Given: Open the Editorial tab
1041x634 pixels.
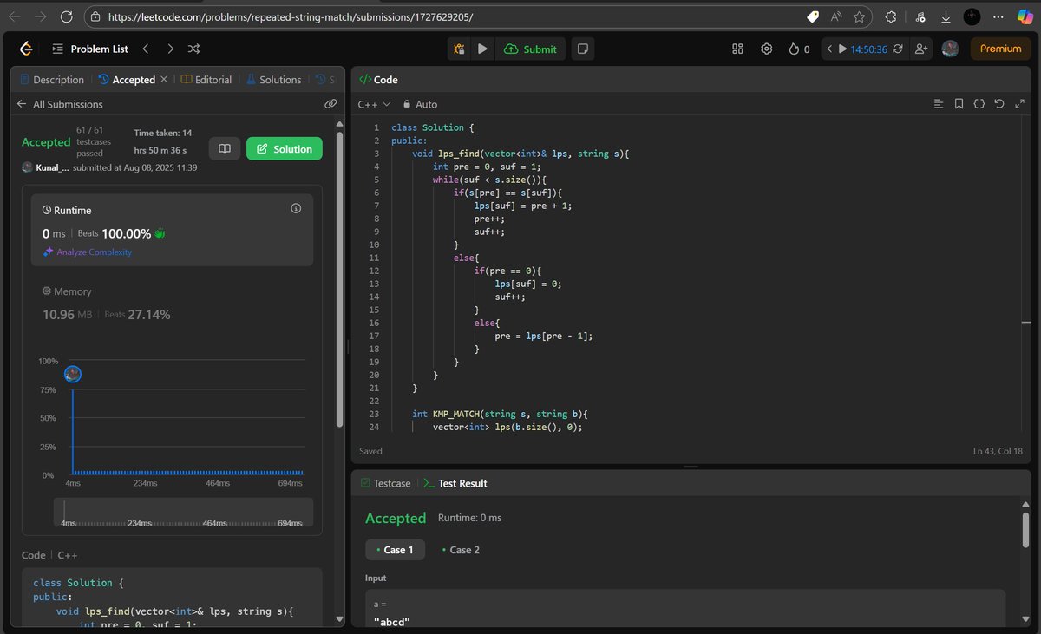Looking at the screenshot, I should coord(206,80).
